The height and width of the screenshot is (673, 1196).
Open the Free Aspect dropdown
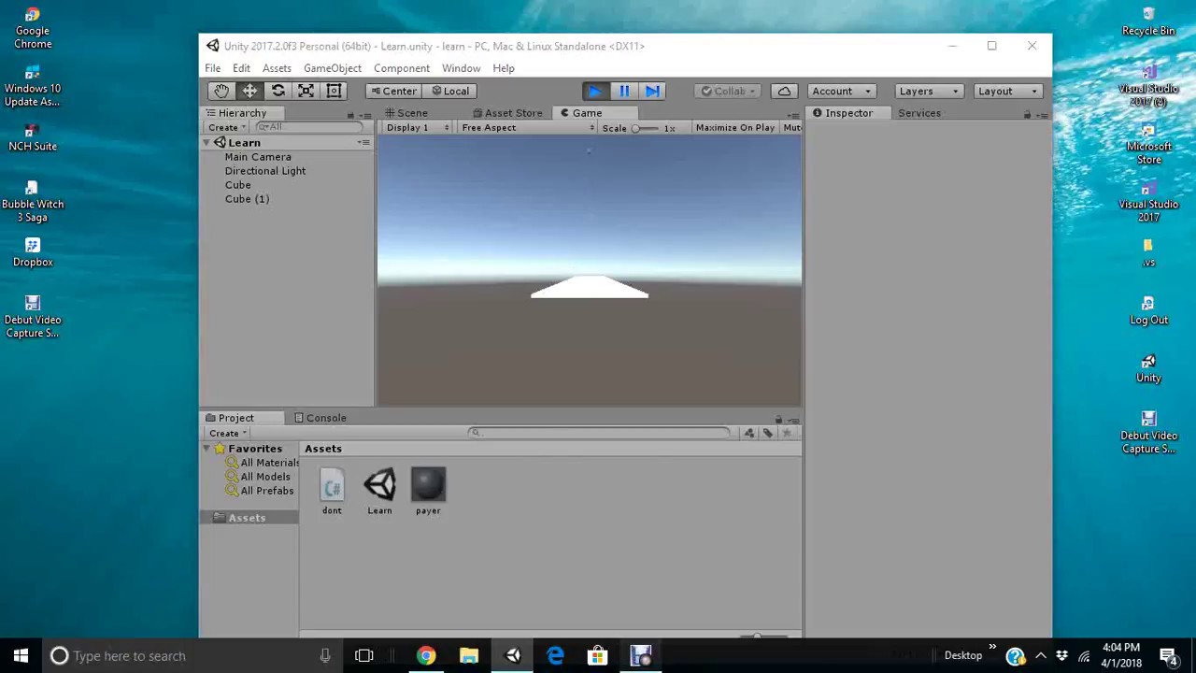point(527,127)
